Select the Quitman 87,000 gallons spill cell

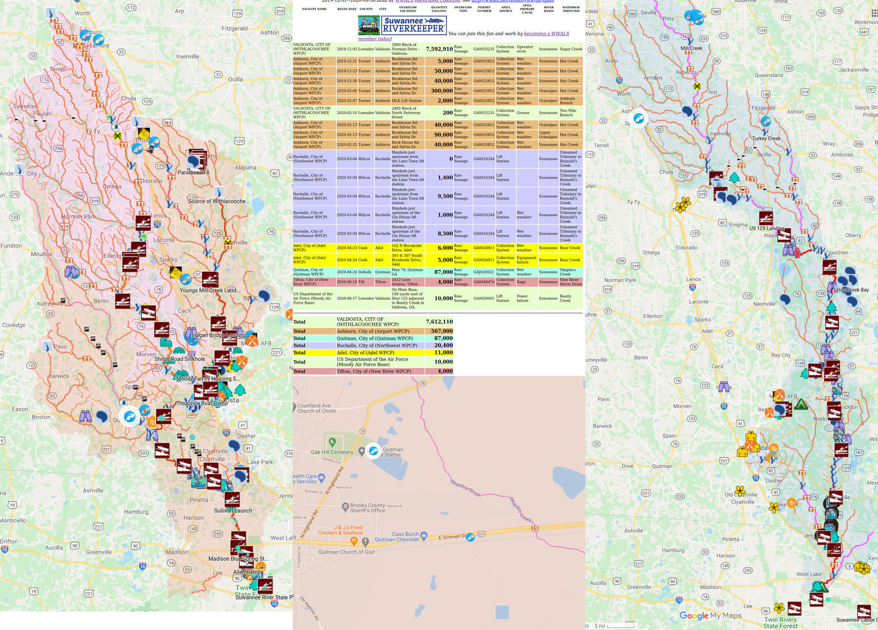(x=439, y=272)
